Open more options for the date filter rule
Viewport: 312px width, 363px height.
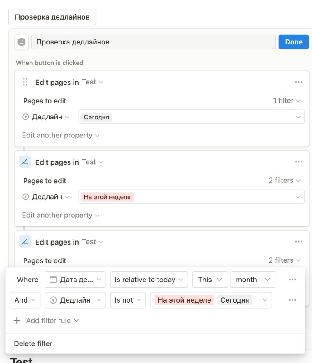click(x=292, y=280)
